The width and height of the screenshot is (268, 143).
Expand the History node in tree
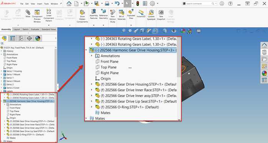pos(2,51)
